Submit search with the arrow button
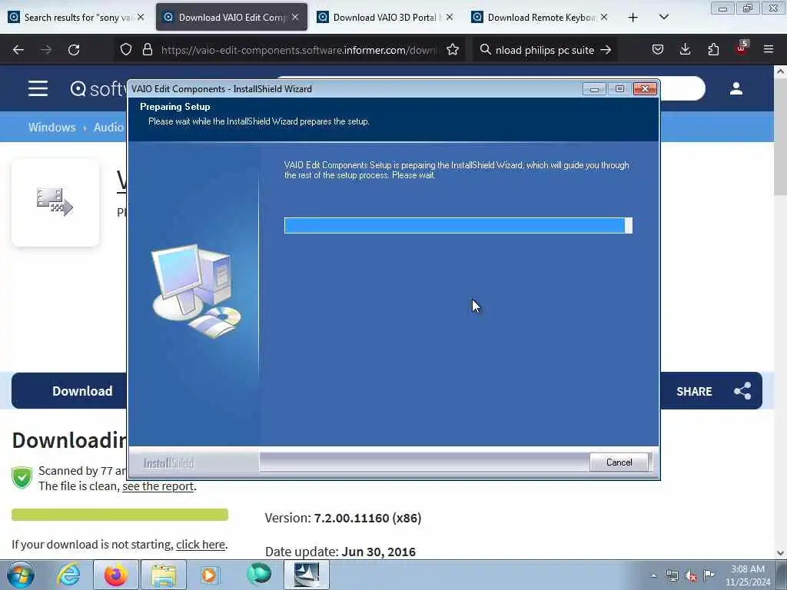 [x=606, y=50]
